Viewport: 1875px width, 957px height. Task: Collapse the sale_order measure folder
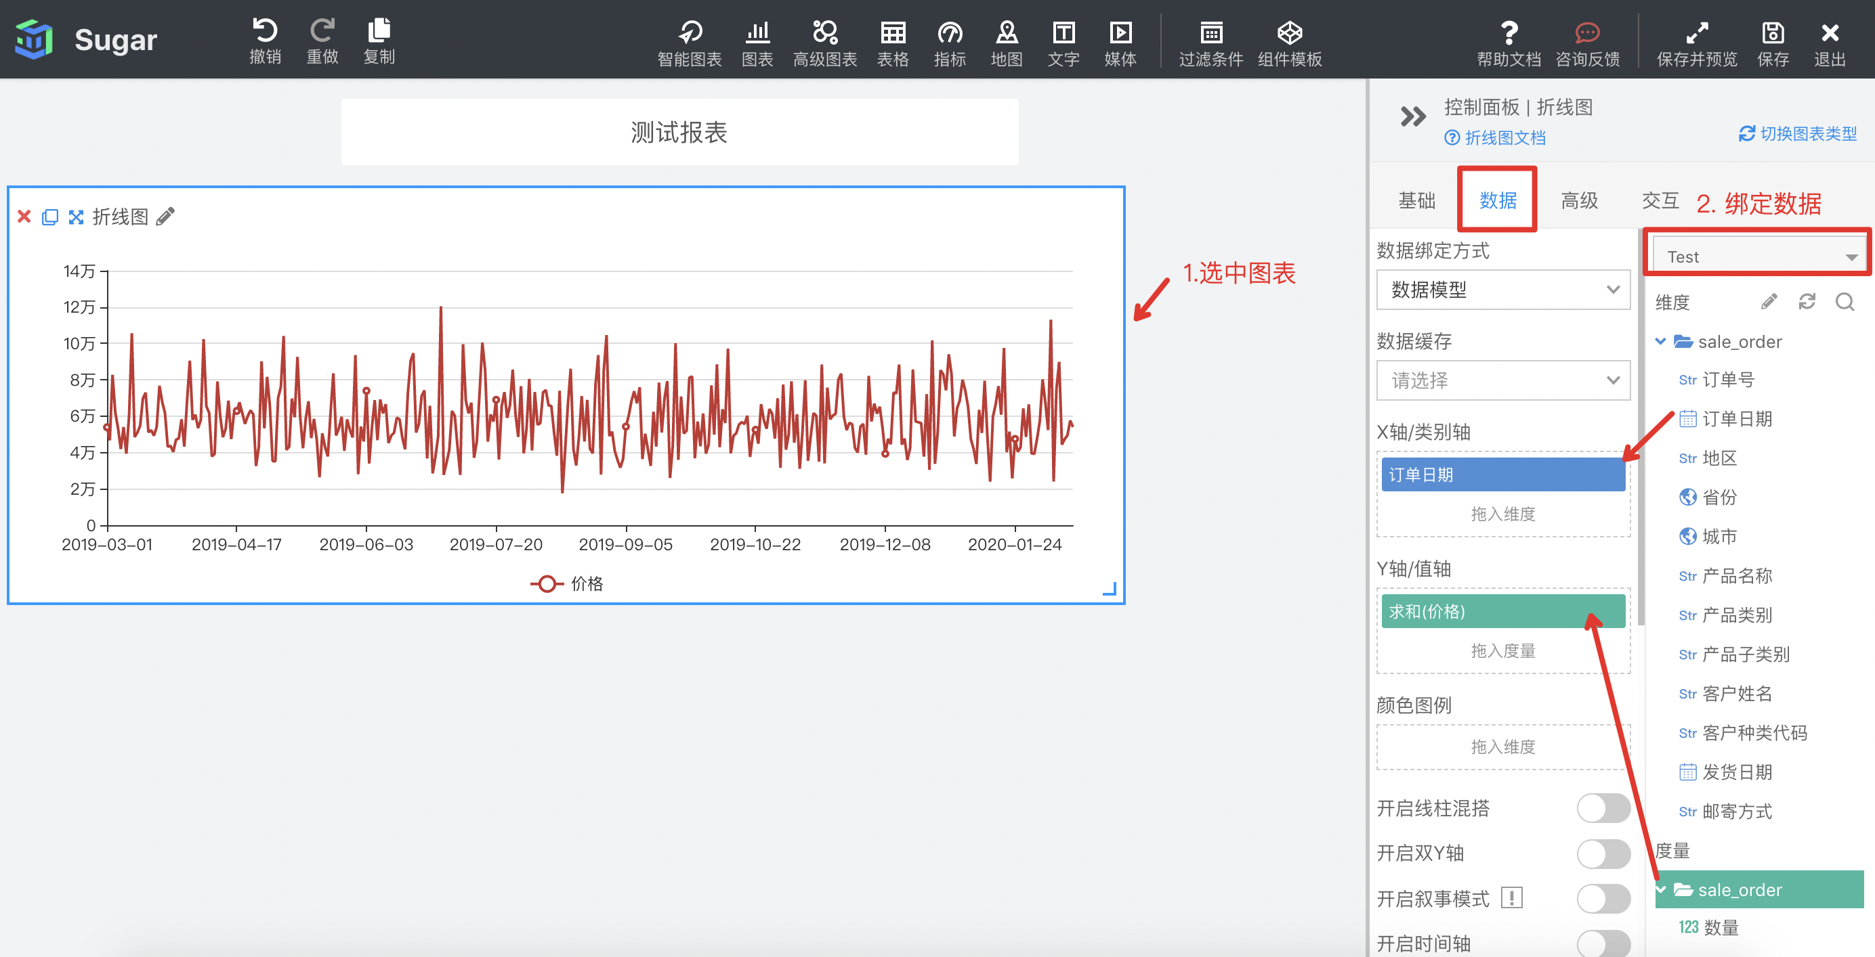point(1661,889)
